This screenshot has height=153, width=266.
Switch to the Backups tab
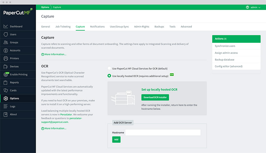click(x=159, y=27)
